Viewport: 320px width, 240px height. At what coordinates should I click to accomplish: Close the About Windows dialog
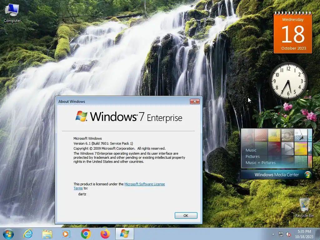tap(195, 102)
